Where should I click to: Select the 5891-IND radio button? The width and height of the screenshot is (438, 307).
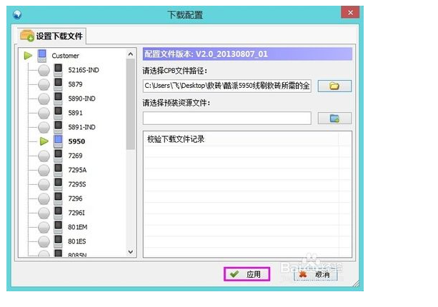pyautogui.click(x=44, y=127)
